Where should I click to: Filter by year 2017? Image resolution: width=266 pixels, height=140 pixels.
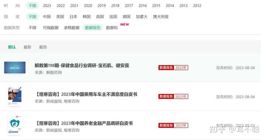coord(129,6)
